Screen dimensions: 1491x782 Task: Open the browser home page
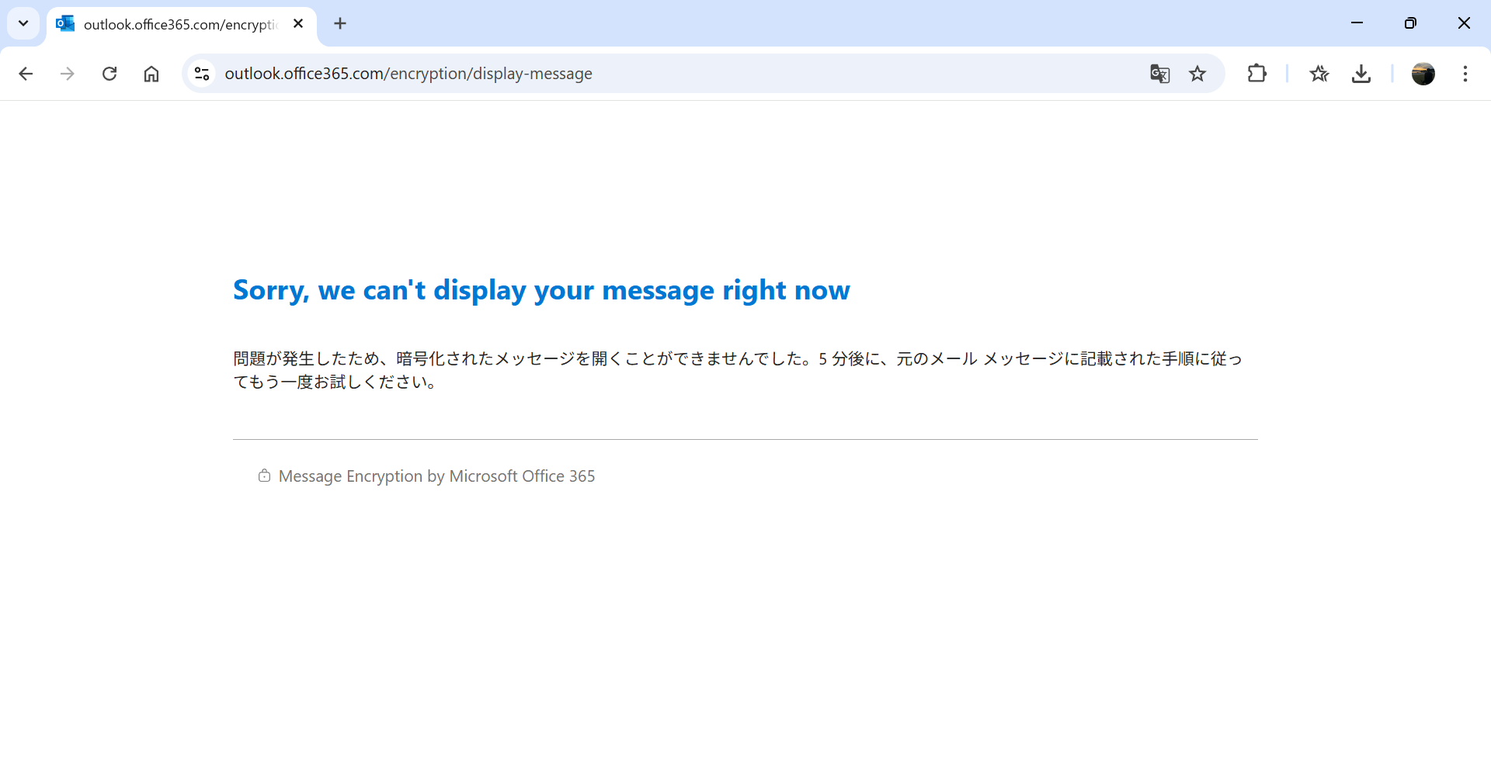151,74
